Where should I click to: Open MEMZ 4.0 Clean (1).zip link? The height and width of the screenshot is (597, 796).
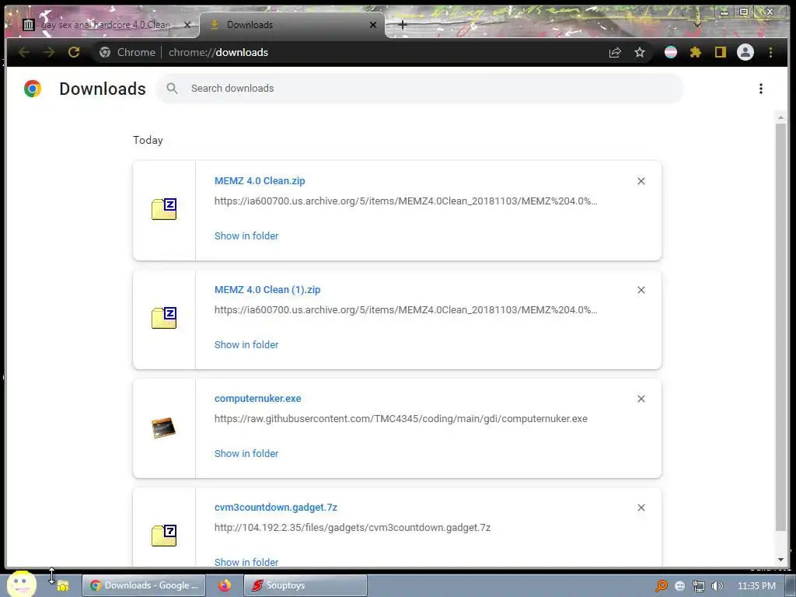click(267, 289)
